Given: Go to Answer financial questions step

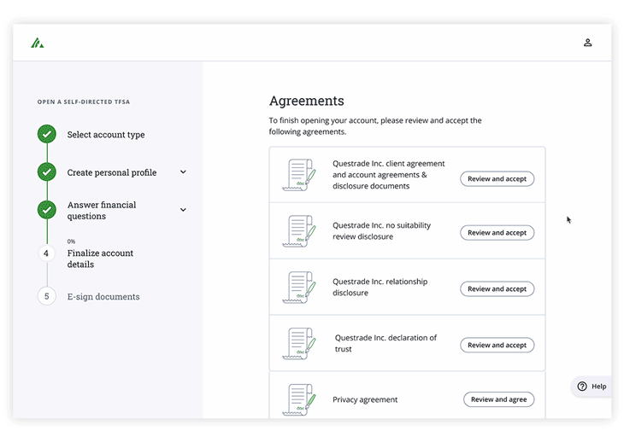Looking at the screenshot, I should pyautogui.click(x=102, y=211).
